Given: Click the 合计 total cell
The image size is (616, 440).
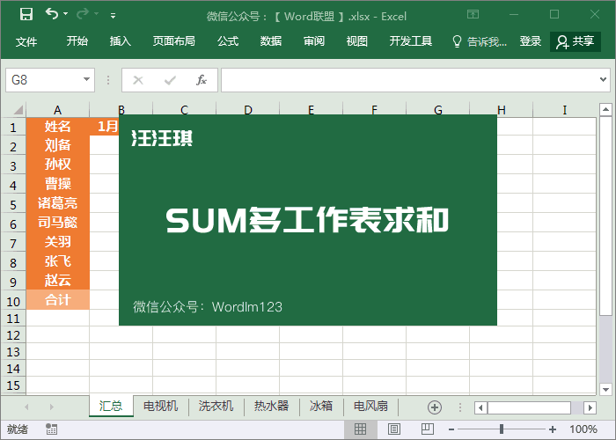Looking at the screenshot, I should 58,300.
